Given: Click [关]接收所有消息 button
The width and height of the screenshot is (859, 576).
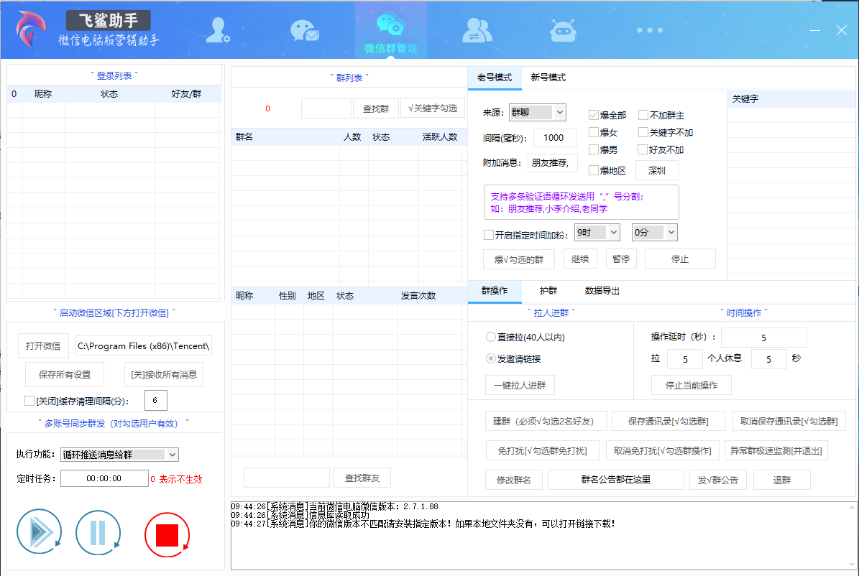Looking at the screenshot, I should (164, 374).
